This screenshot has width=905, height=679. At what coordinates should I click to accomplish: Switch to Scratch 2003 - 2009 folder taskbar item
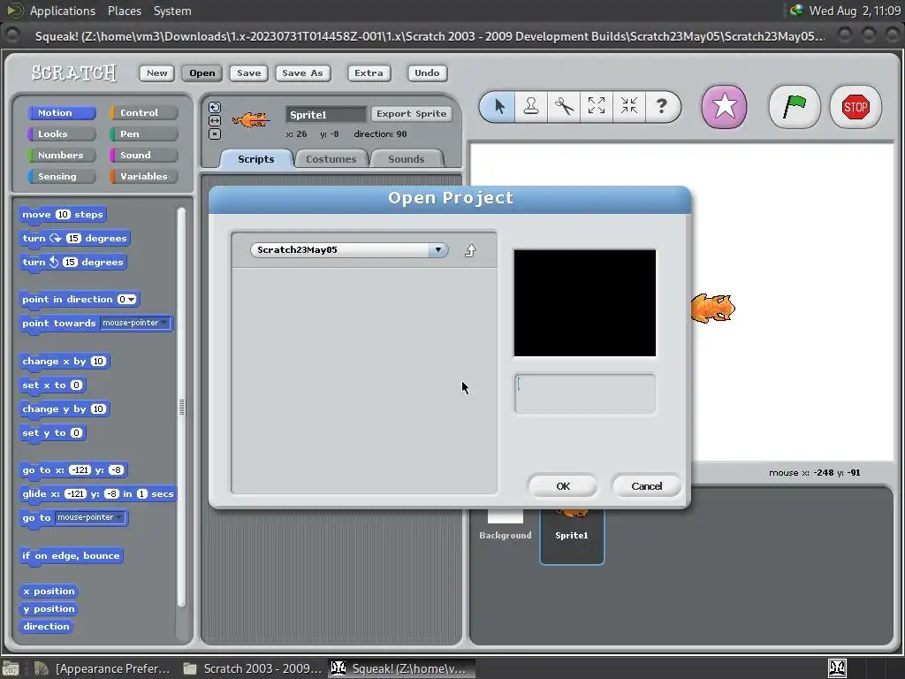click(252, 668)
